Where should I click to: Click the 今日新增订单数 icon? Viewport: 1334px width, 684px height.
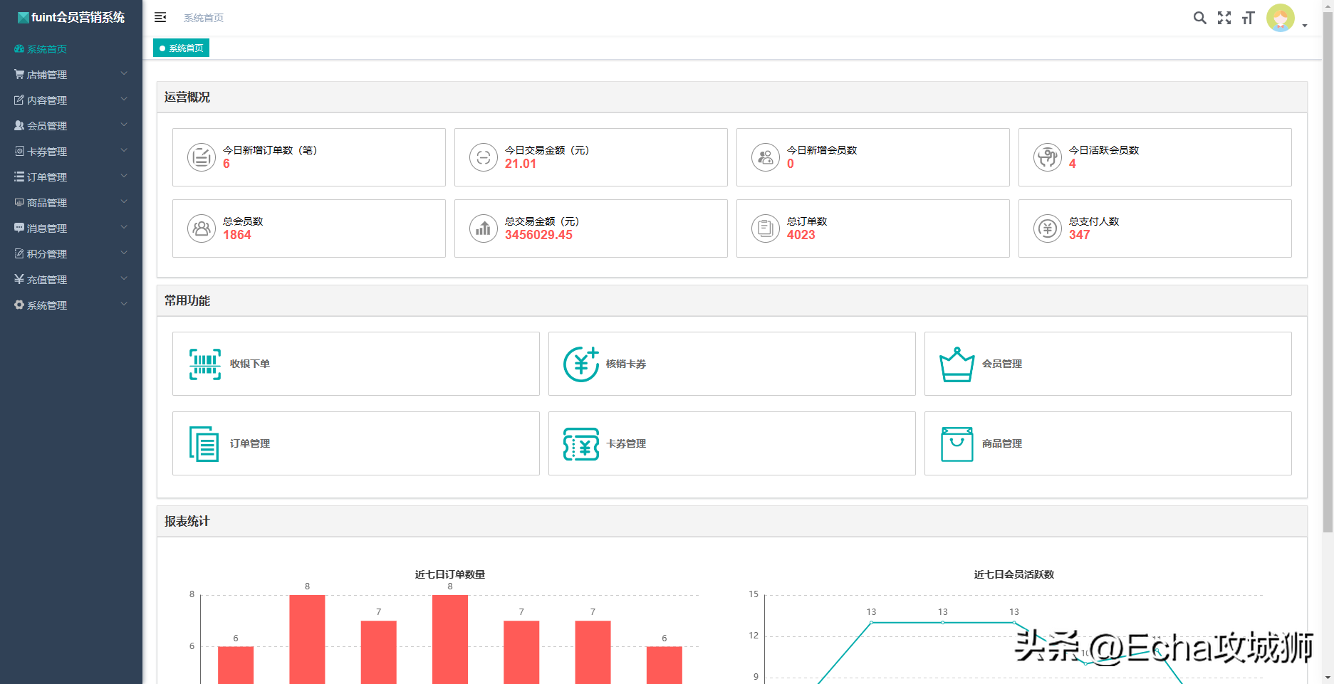pos(202,157)
